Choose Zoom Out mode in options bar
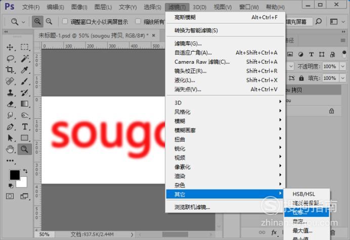Viewport: 350px width, 240px height. point(49,22)
